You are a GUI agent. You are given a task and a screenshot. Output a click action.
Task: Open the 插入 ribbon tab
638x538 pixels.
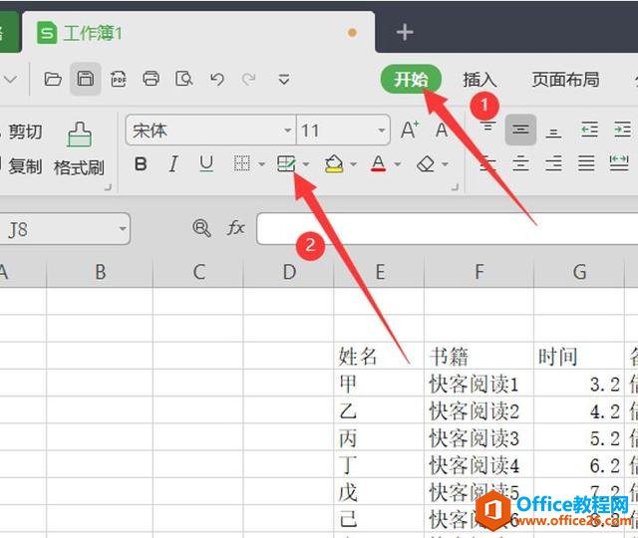point(479,80)
